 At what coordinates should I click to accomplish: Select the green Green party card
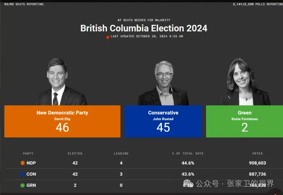tap(245, 121)
